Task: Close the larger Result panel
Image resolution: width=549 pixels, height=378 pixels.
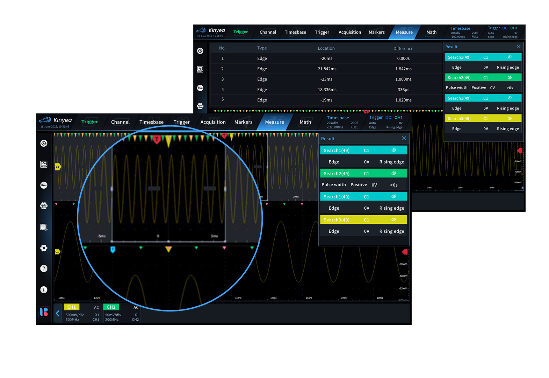Action: click(x=404, y=138)
